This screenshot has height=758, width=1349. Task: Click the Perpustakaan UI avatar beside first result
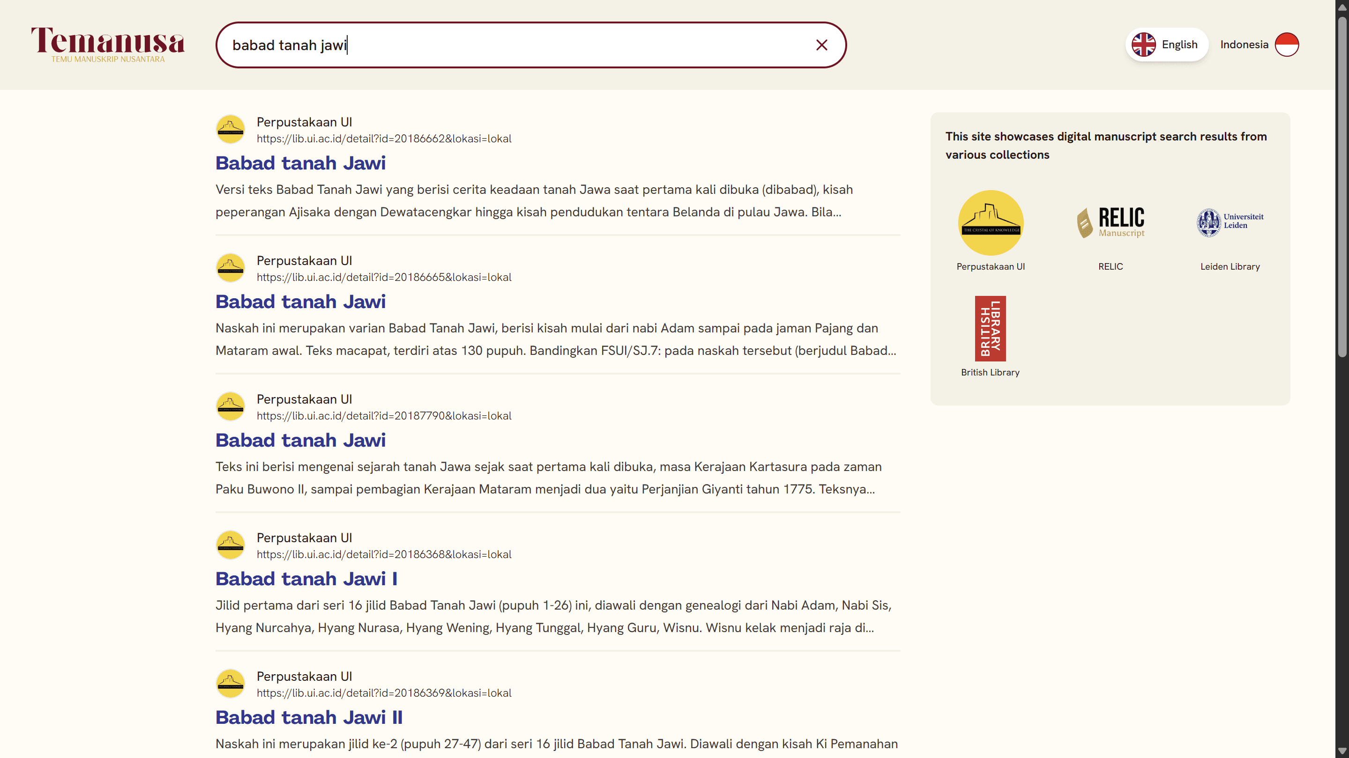[x=230, y=129]
